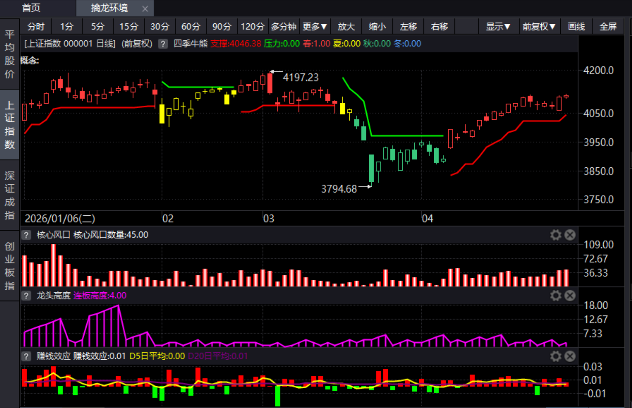This screenshot has width=632, height=408.
Task: Click the 支撑:4046.38 support value
Action: [x=236, y=44]
